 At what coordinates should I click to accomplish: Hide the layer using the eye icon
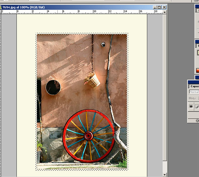pyautogui.click(x=191, y=106)
